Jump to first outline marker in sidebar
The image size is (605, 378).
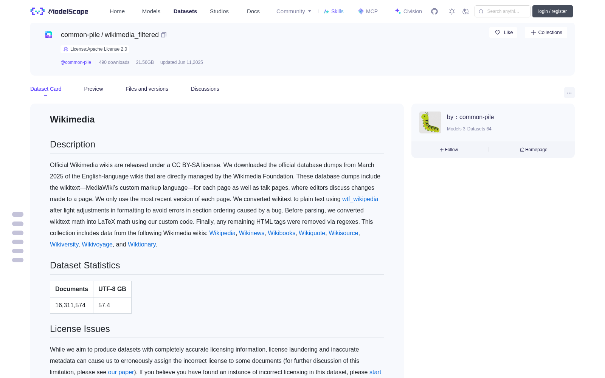(x=18, y=214)
